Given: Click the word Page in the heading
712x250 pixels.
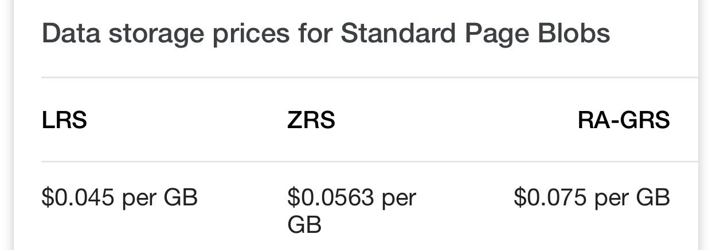Looking at the screenshot, I should (x=494, y=34).
